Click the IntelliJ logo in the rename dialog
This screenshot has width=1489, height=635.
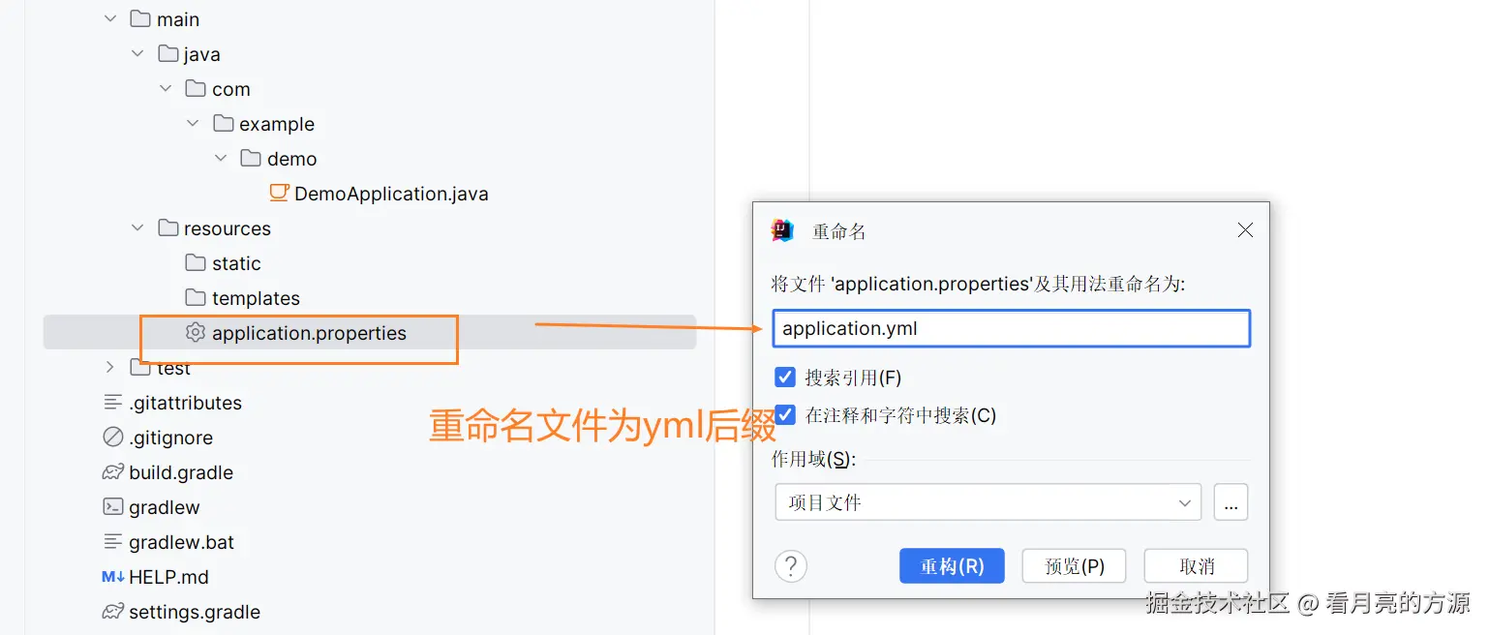pos(782,230)
